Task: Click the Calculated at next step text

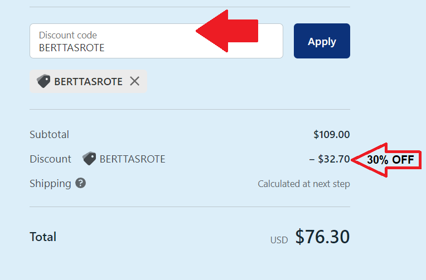Action: 304,184
